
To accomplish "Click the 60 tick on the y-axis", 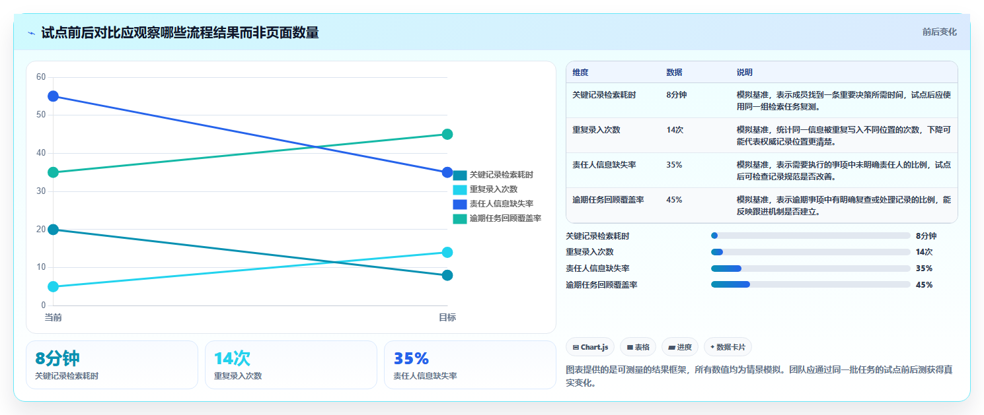I will pyautogui.click(x=41, y=77).
